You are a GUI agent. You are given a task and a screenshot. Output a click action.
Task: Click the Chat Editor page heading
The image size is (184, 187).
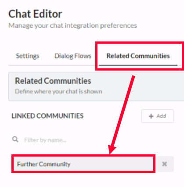35,14
